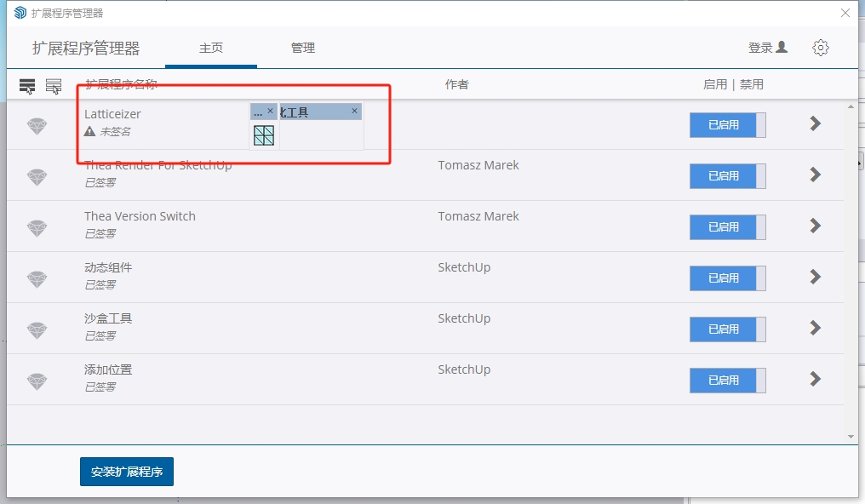
Task: Click the gem icon for 添加位置
Action: (37, 381)
